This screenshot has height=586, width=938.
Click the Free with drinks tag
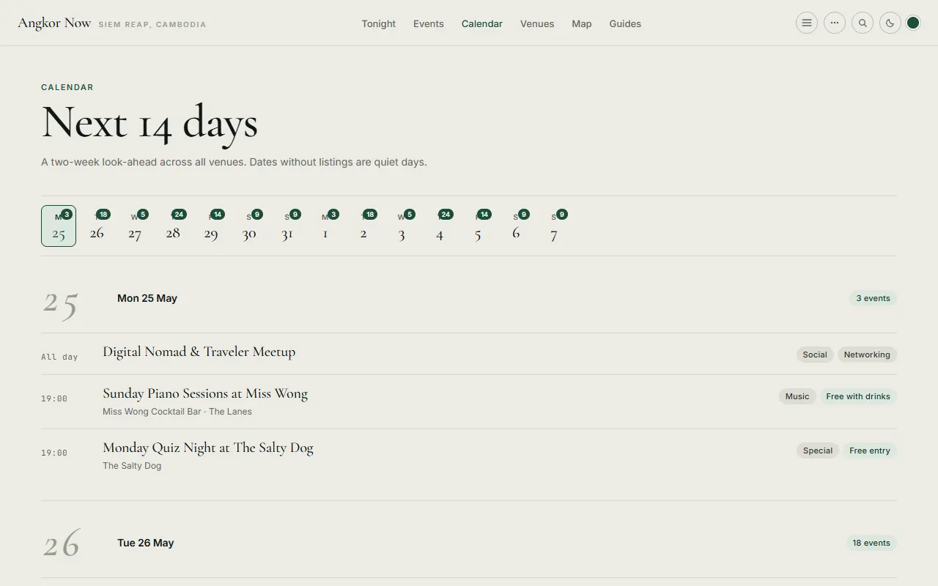click(x=858, y=396)
